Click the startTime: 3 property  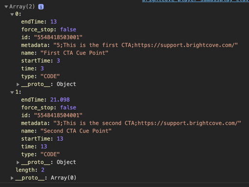pos(41,60)
